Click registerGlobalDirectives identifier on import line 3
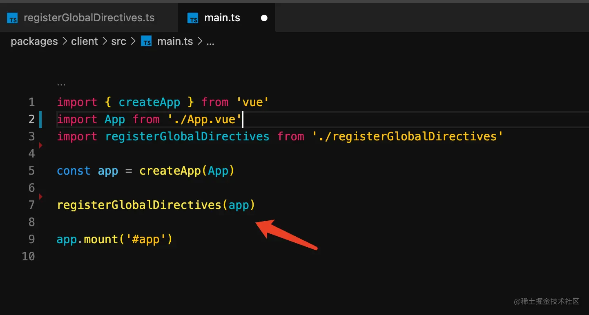Image resolution: width=589 pixels, height=315 pixels. [187, 136]
